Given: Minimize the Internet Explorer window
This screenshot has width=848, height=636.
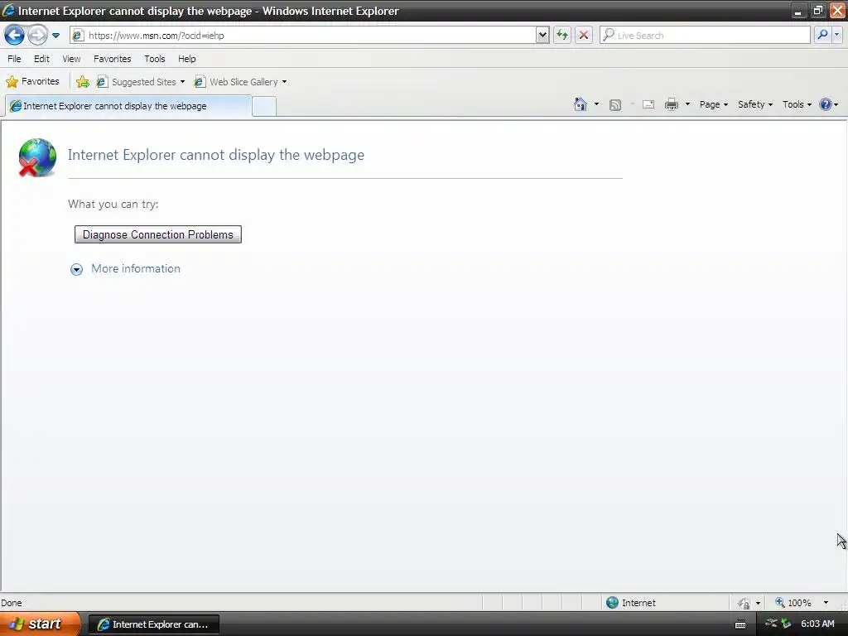Looking at the screenshot, I should (797, 10).
